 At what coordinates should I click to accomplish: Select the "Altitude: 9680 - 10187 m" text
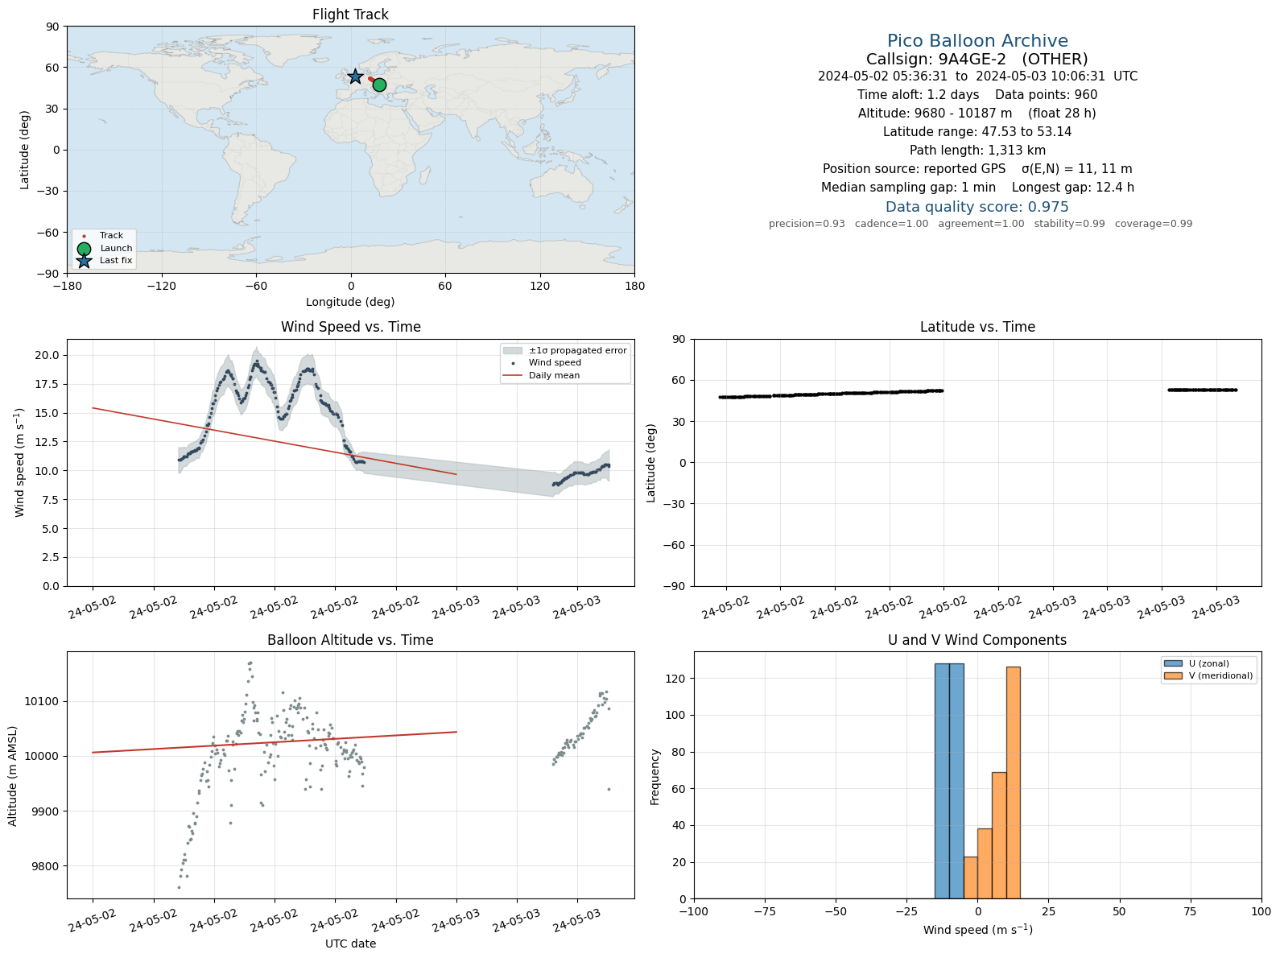pyautogui.click(x=935, y=114)
